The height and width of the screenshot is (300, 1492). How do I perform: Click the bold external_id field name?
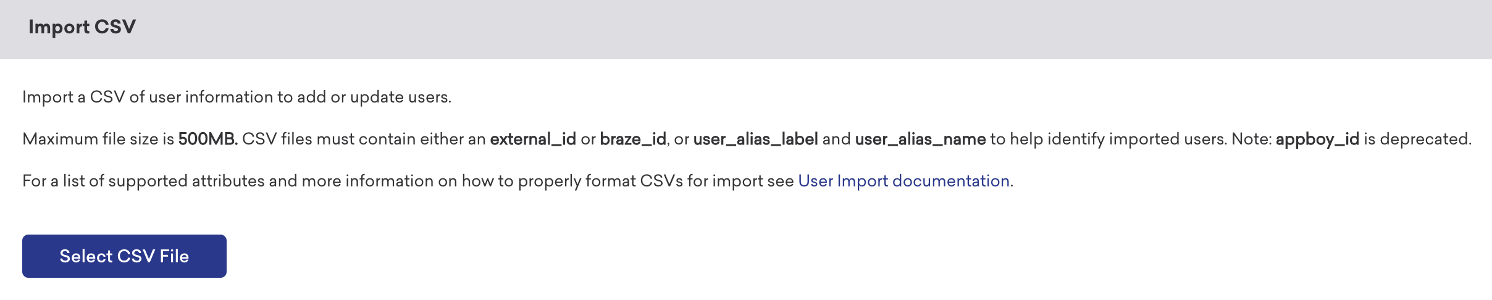click(x=532, y=139)
